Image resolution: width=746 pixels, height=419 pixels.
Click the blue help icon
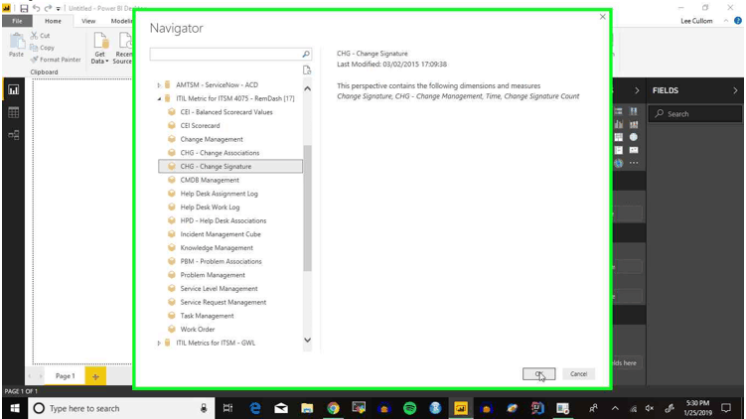pyautogui.click(x=738, y=21)
